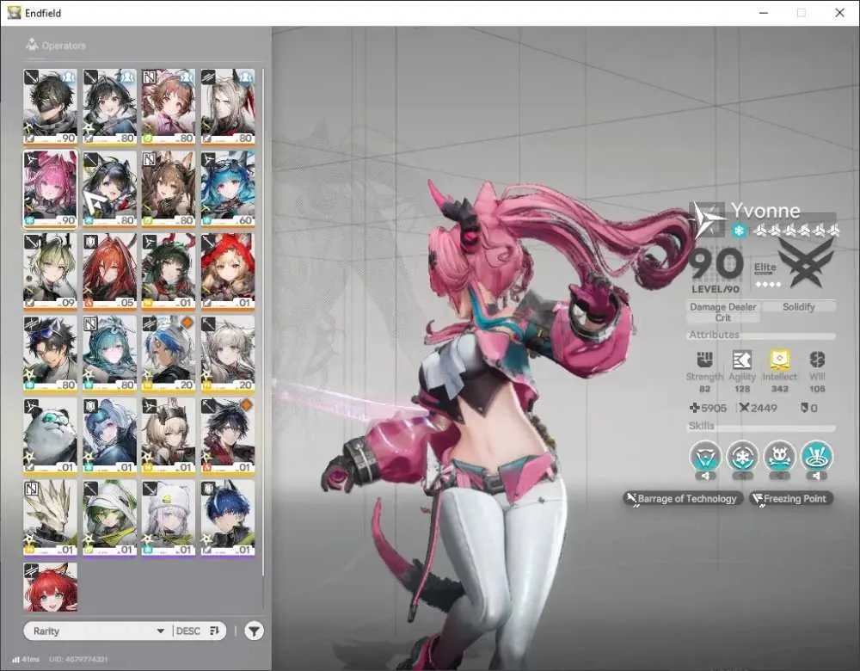The width and height of the screenshot is (860, 671).
Task: Open the Freezing Point talent
Action: point(791,498)
